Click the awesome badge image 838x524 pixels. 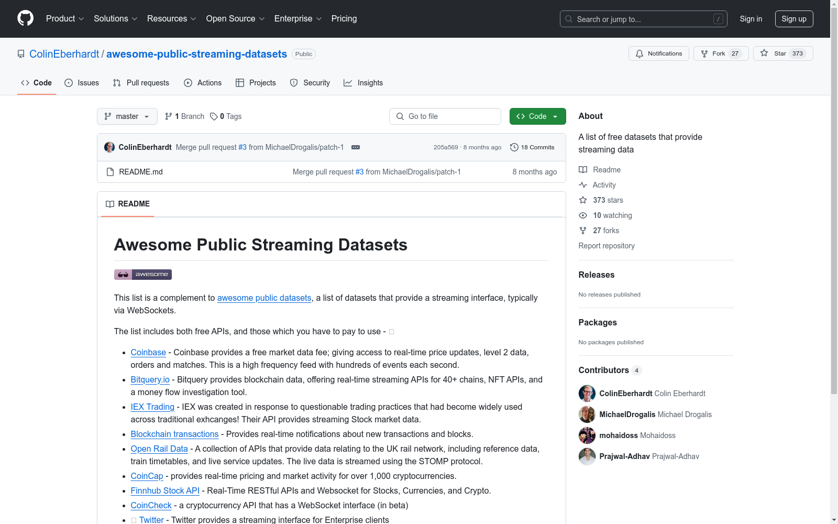click(x=143, y=275)
